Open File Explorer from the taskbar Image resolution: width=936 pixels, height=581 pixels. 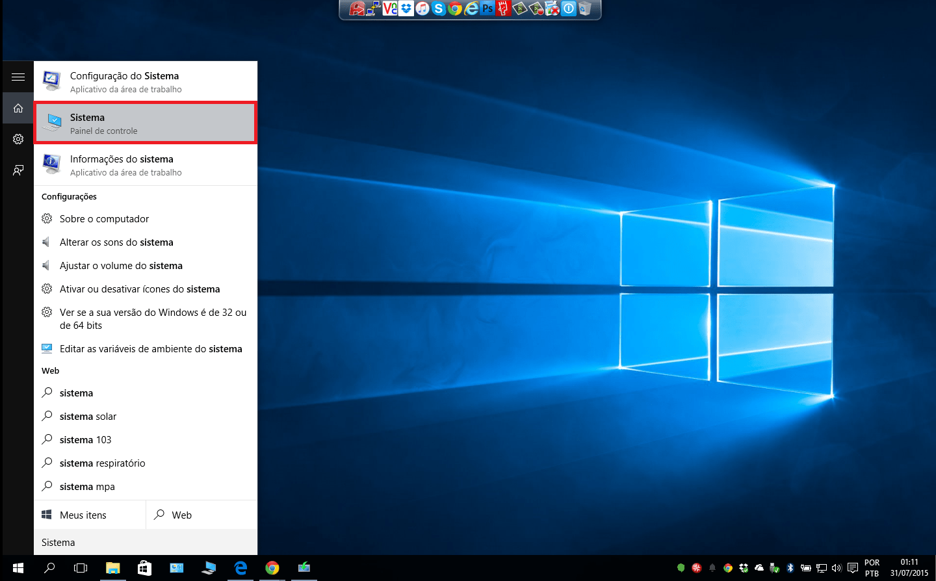[x=113, y=568]
